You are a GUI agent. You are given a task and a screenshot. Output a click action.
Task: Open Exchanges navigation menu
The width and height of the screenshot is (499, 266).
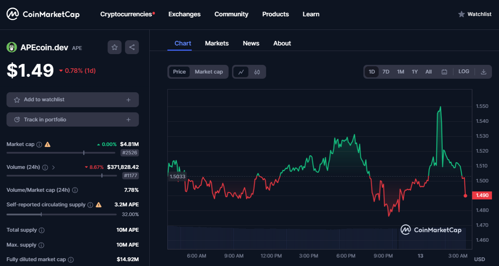(x=185, y=14)
